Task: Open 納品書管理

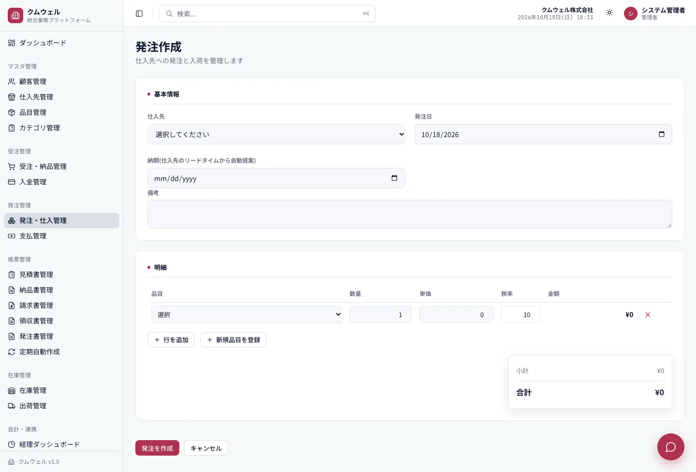Action: coord(61,290)
